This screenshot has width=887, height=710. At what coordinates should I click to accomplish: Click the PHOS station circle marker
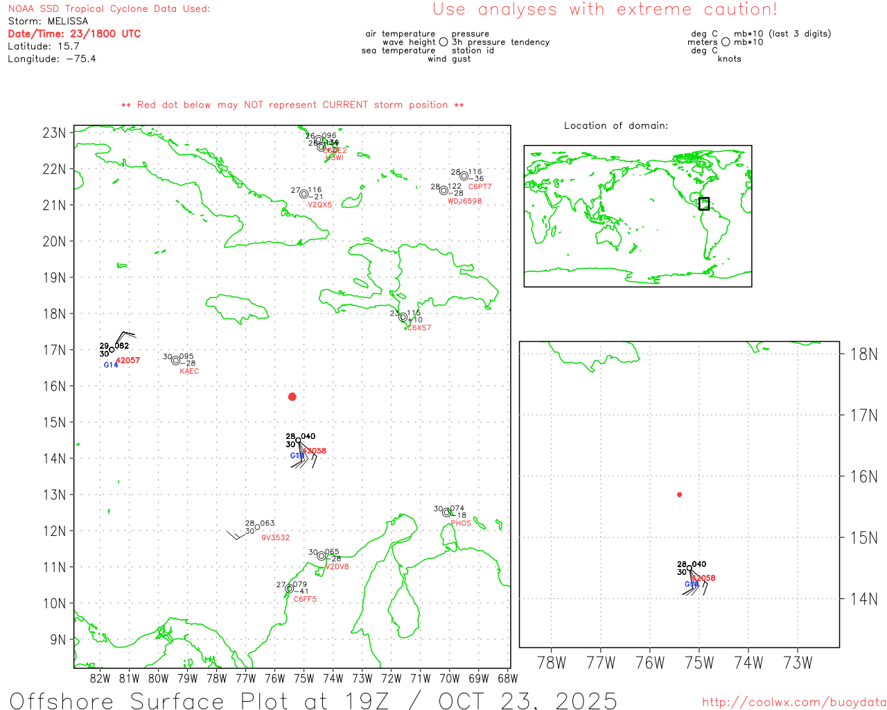[x=447, y=512]
